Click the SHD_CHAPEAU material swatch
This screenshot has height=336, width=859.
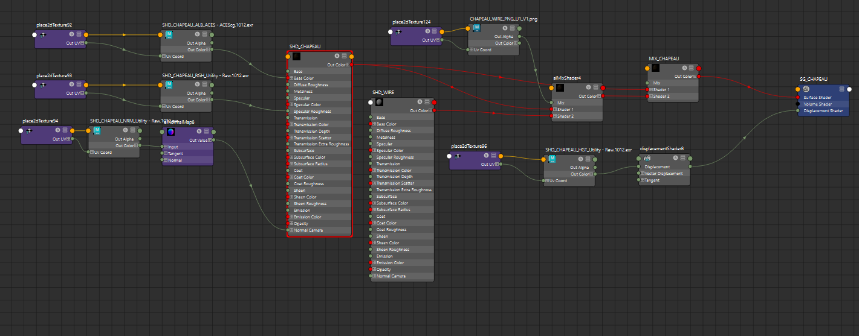(x=296, y=56)
